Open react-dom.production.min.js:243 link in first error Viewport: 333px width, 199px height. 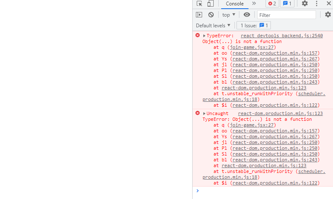tap(275, 82)
